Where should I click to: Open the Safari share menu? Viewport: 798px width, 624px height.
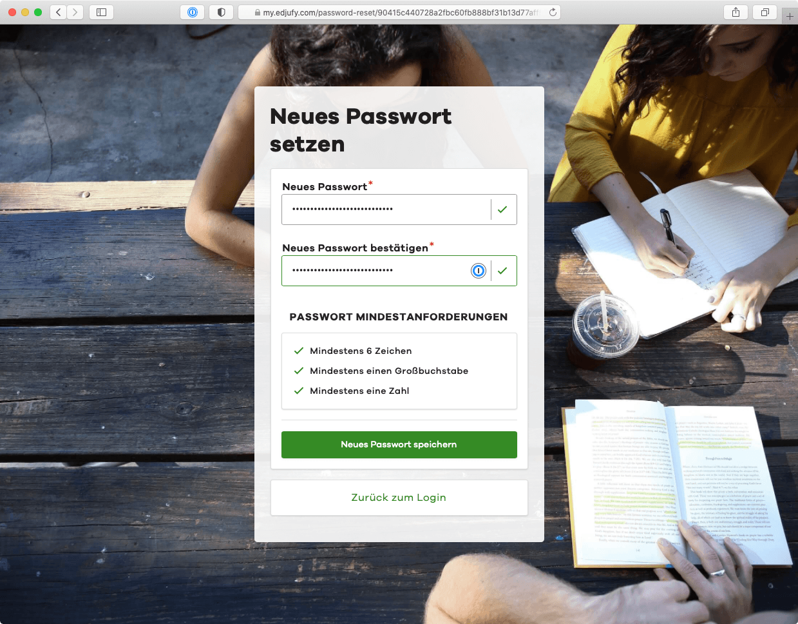point(736,12)
